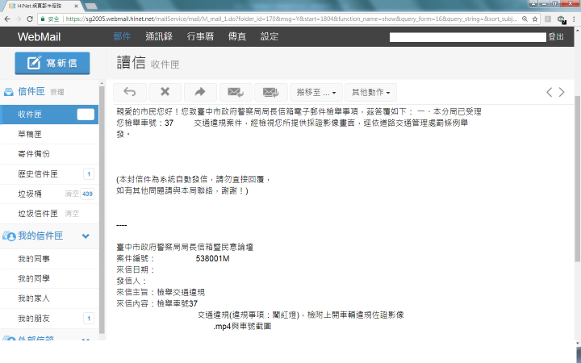Open the 設定 tab
The image size is (581, 363).
click(270, 36)
